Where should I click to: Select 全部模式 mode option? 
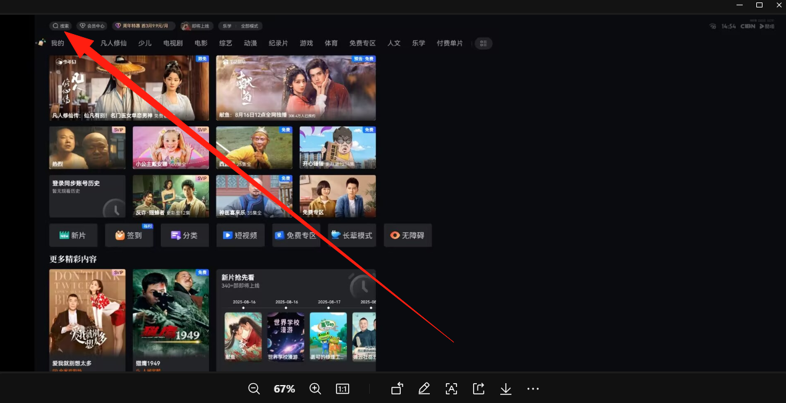[249, 26]
